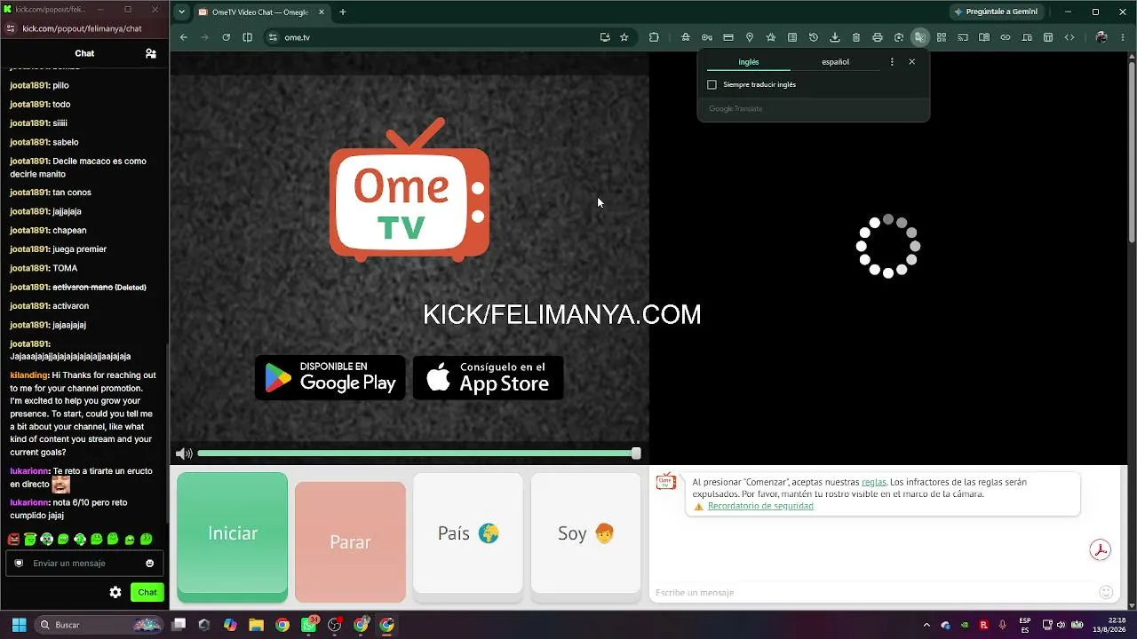This screenshot has width=1137, height=639.
Task: Open the Chrome extensions puzzle icon
Action: point(655,37)
